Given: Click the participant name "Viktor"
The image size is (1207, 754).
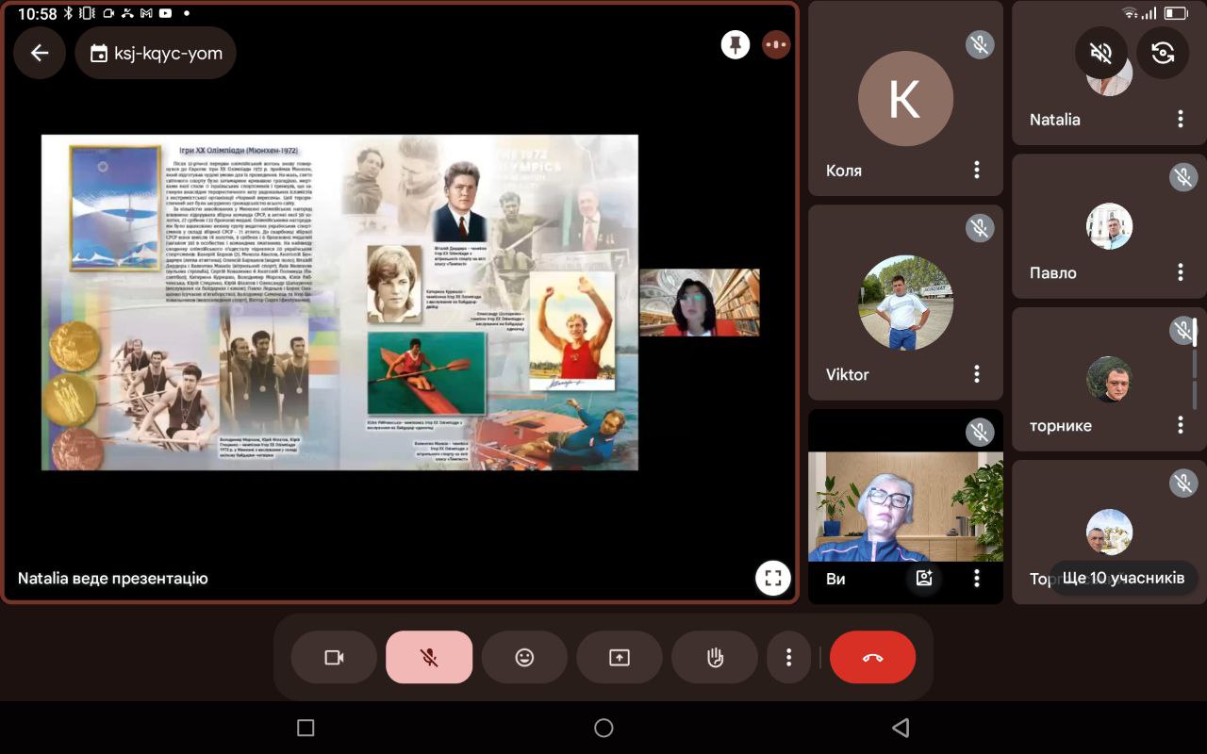Looking at the screenshot, I should pos(848,374).
